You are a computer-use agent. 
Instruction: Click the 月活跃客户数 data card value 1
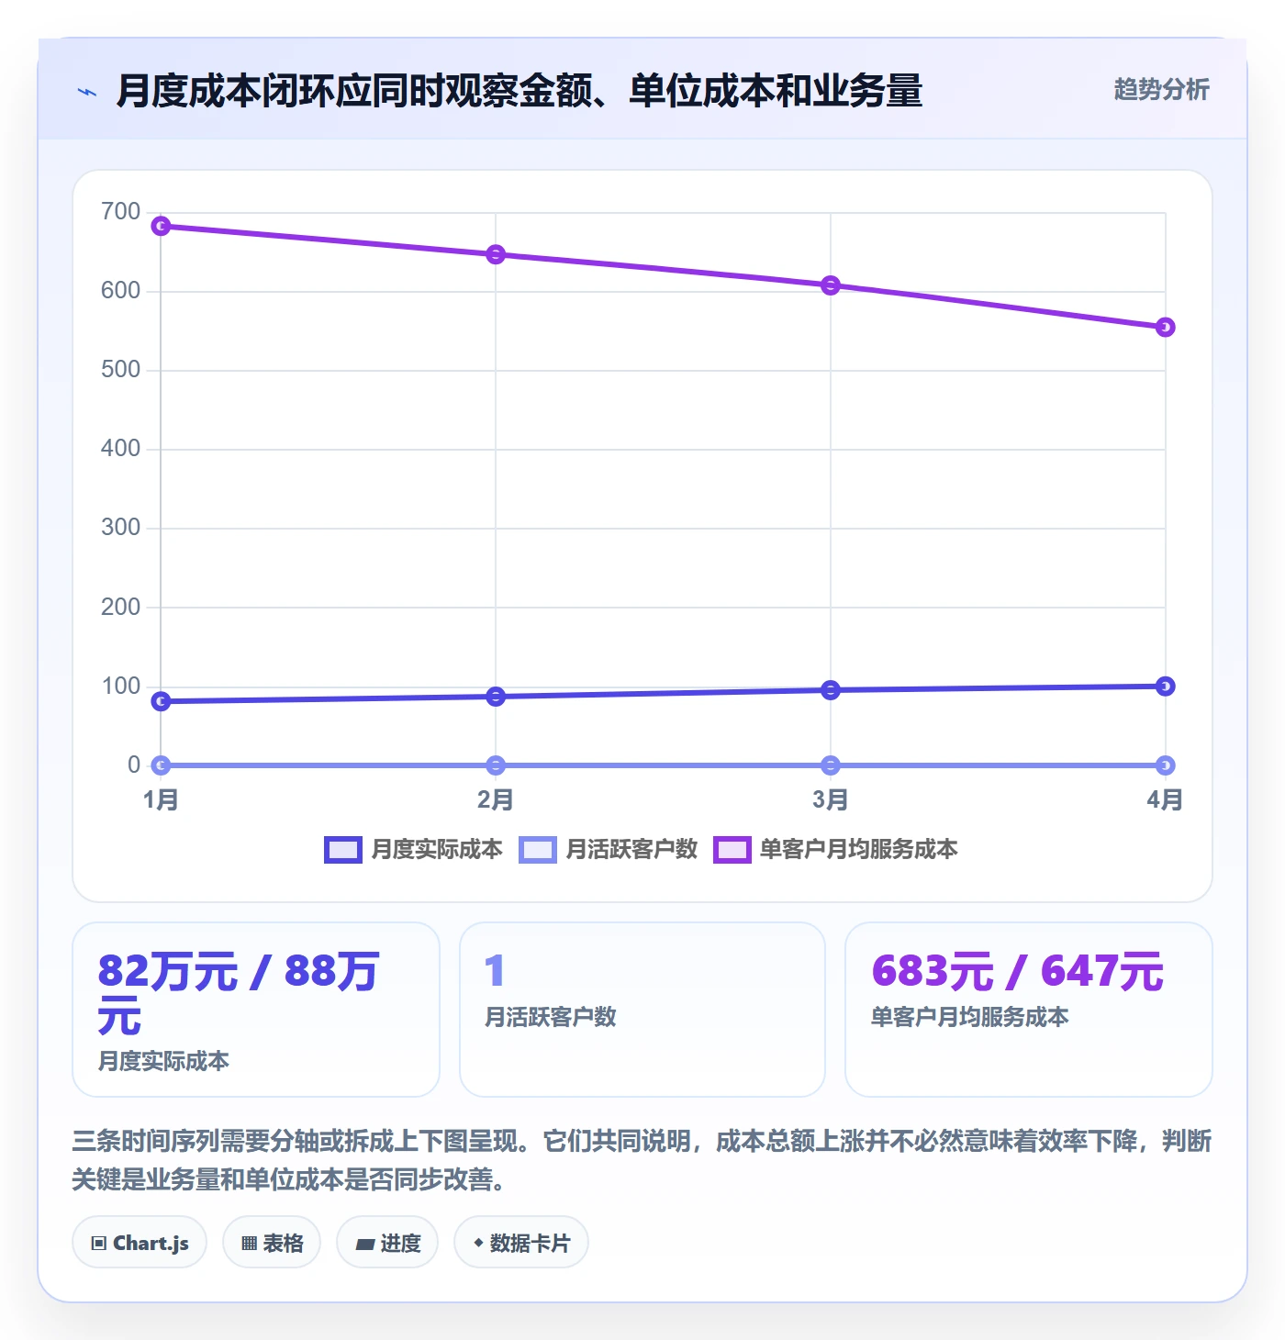495,971
